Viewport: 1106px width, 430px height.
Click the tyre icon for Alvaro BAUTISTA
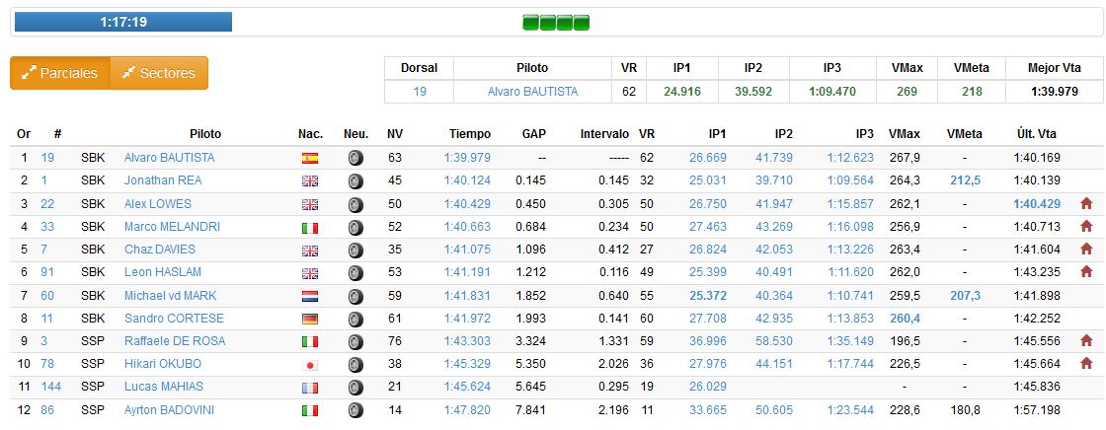[x=355, y=158]
